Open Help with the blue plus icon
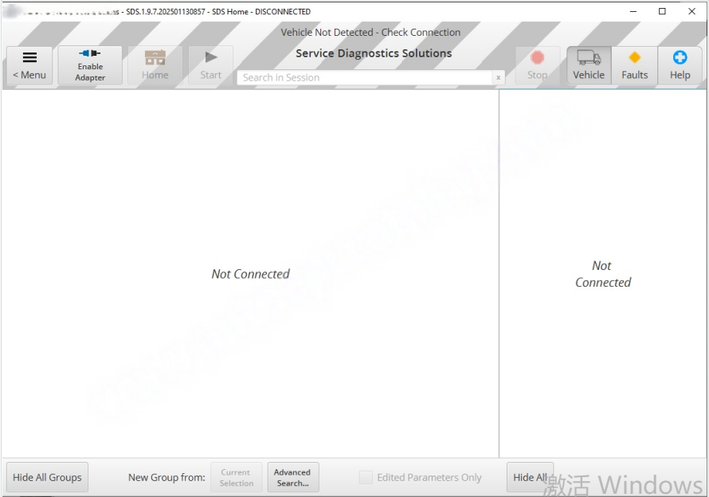This screenshot has height=497, width=709. (680, 58)
